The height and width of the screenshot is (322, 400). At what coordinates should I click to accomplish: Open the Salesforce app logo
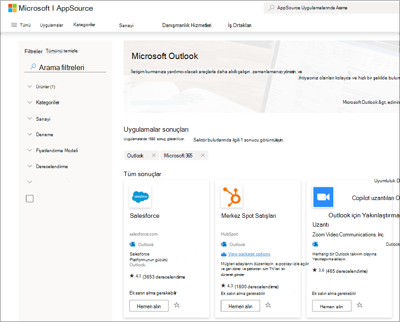click(140, 196)
